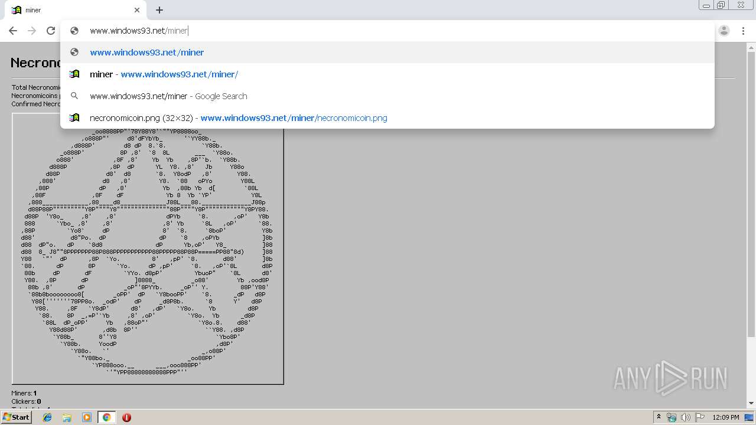Choose the Google Search suggestion
Screen dimensions: 756x425
(387, 96)
